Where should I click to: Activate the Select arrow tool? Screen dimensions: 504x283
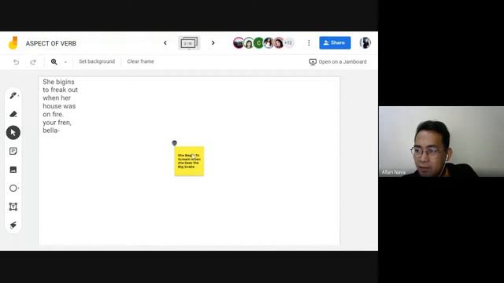click(x=13, y=133)
